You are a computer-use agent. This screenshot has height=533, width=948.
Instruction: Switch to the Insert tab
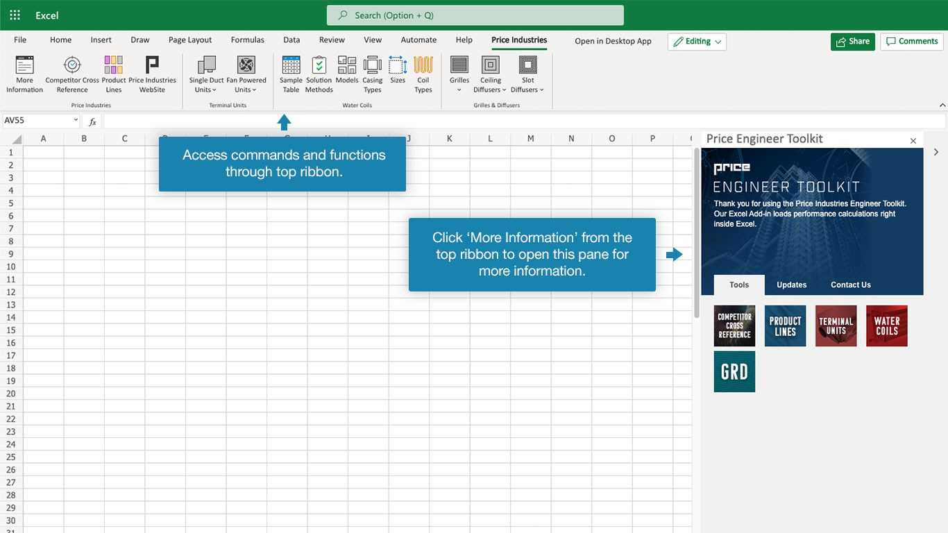(x=101, y=40)
